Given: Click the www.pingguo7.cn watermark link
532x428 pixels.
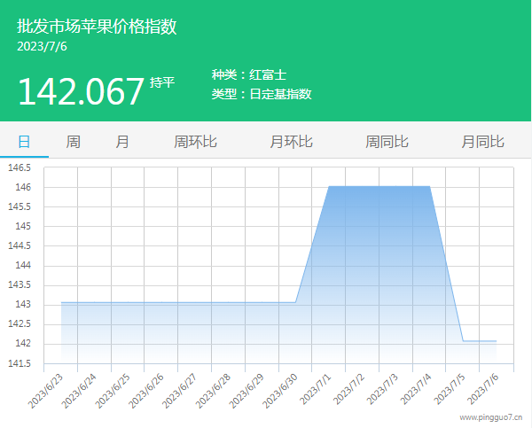Looking at the screenshot, I should pos(492,416).
